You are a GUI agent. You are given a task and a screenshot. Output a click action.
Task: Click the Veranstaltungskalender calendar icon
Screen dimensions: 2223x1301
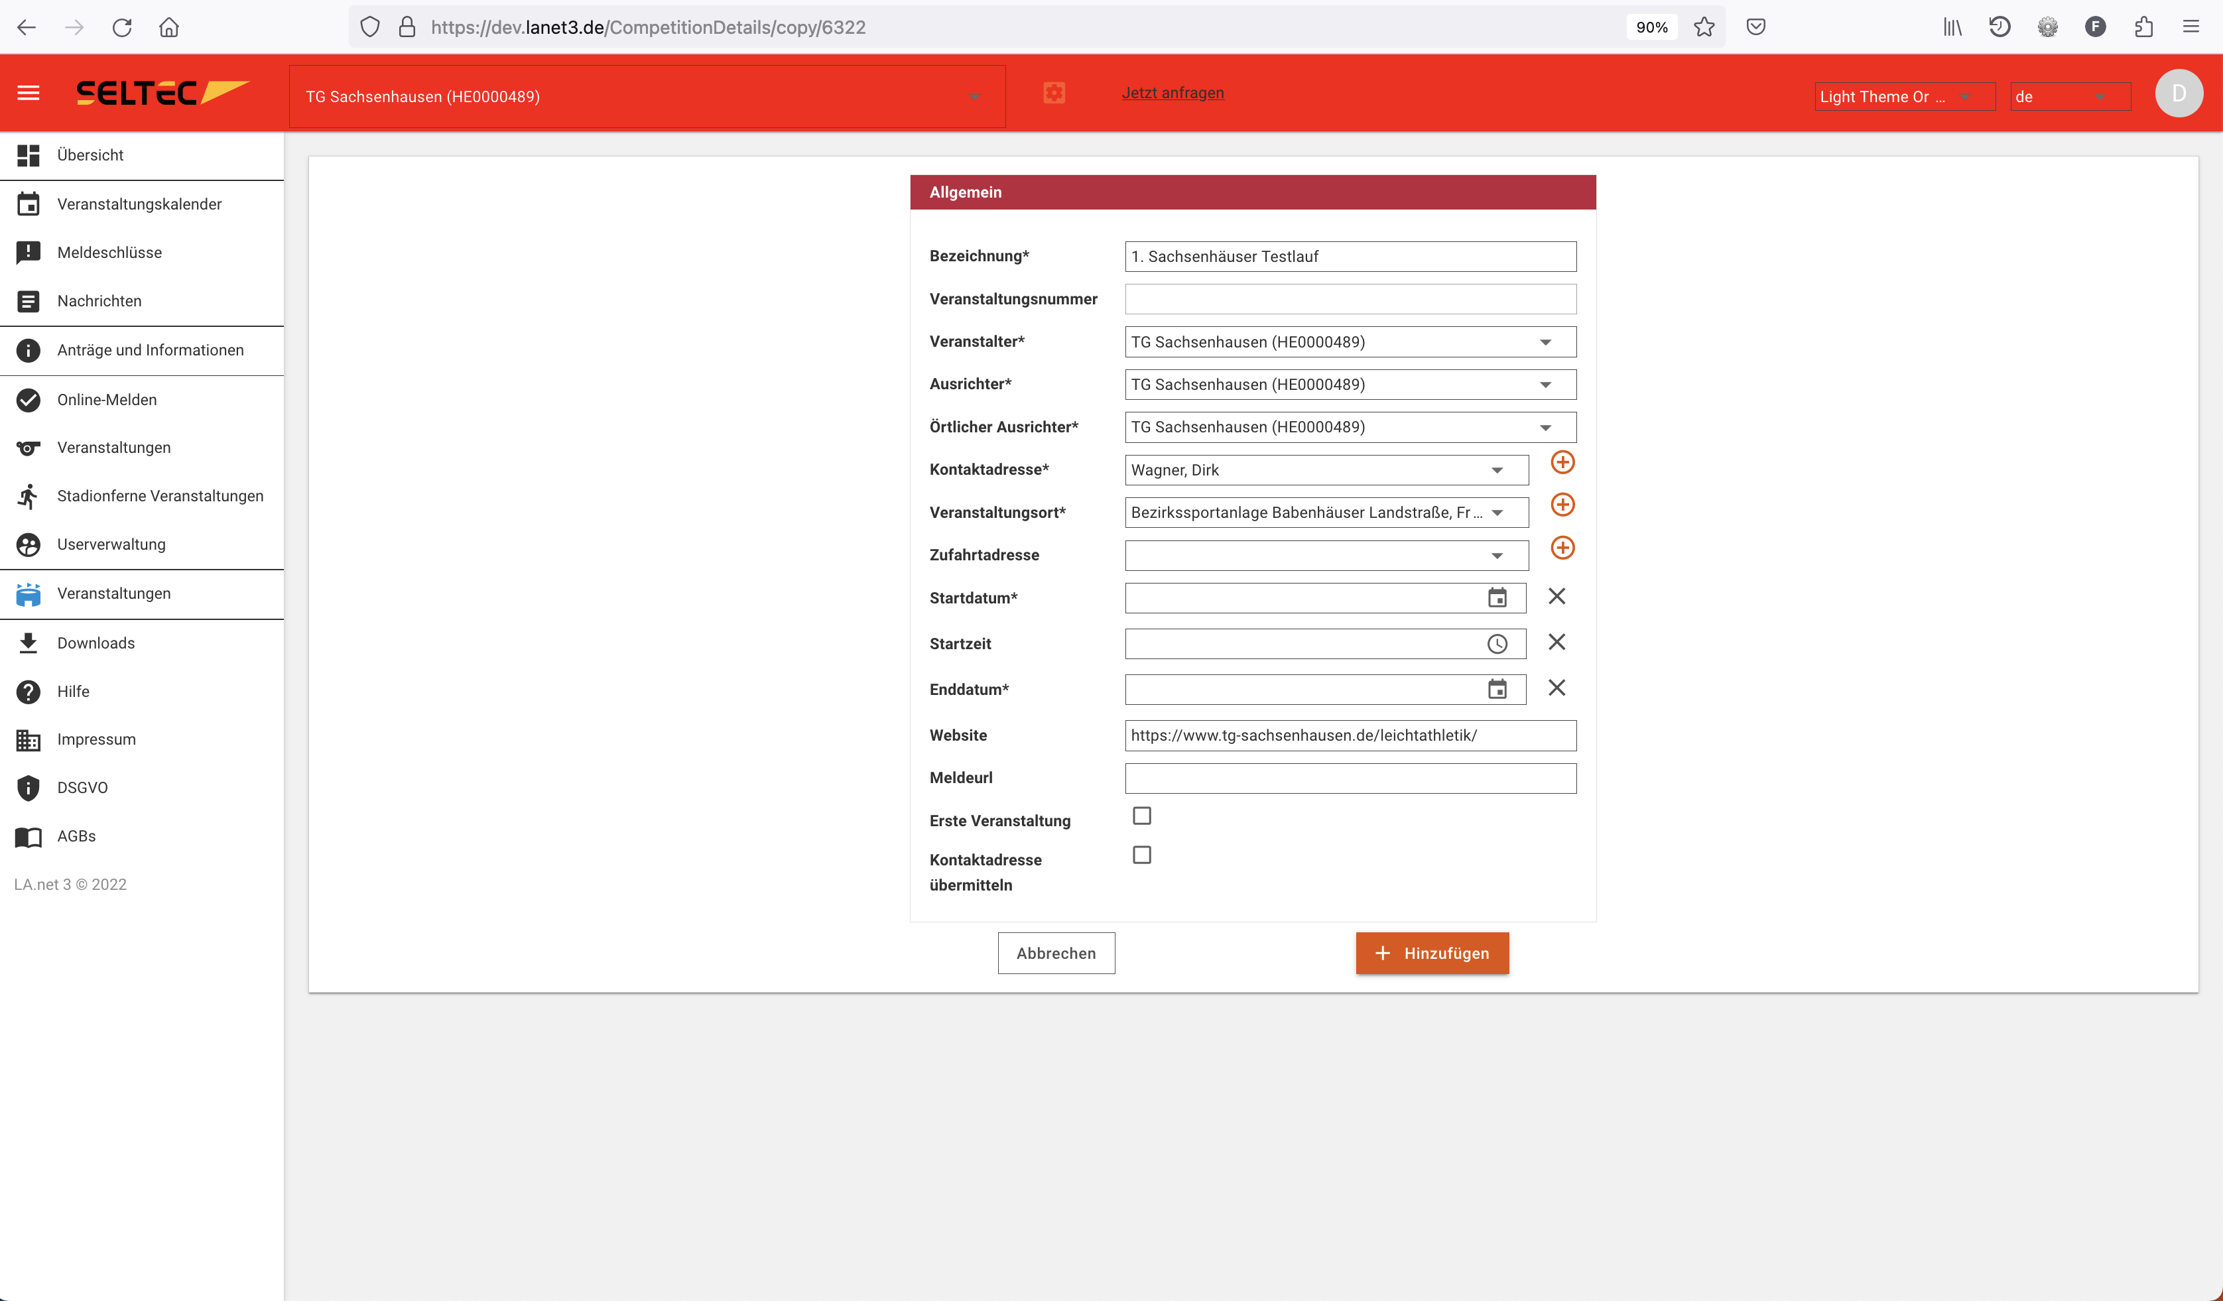[x=29, y=204]
